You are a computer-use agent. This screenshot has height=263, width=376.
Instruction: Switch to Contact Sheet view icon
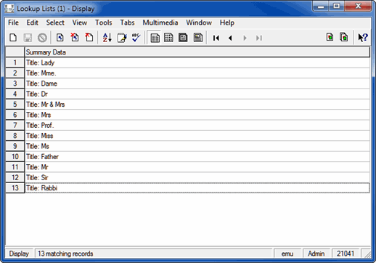(198, 38)
